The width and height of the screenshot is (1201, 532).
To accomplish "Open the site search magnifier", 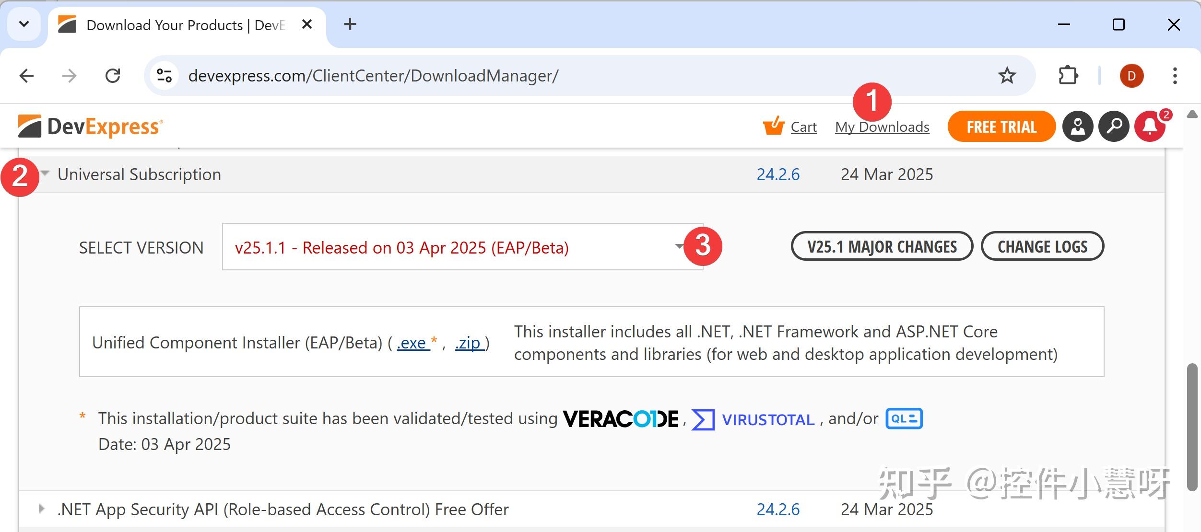I will coord(1114,126).
